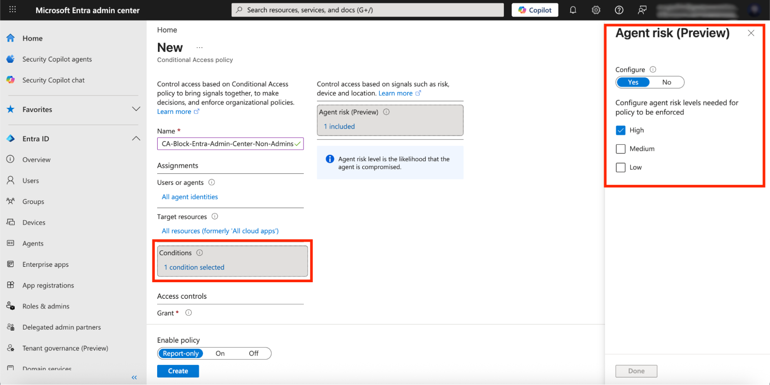Click the Favorites star icon
770x385 pixels.
(11, 109)
